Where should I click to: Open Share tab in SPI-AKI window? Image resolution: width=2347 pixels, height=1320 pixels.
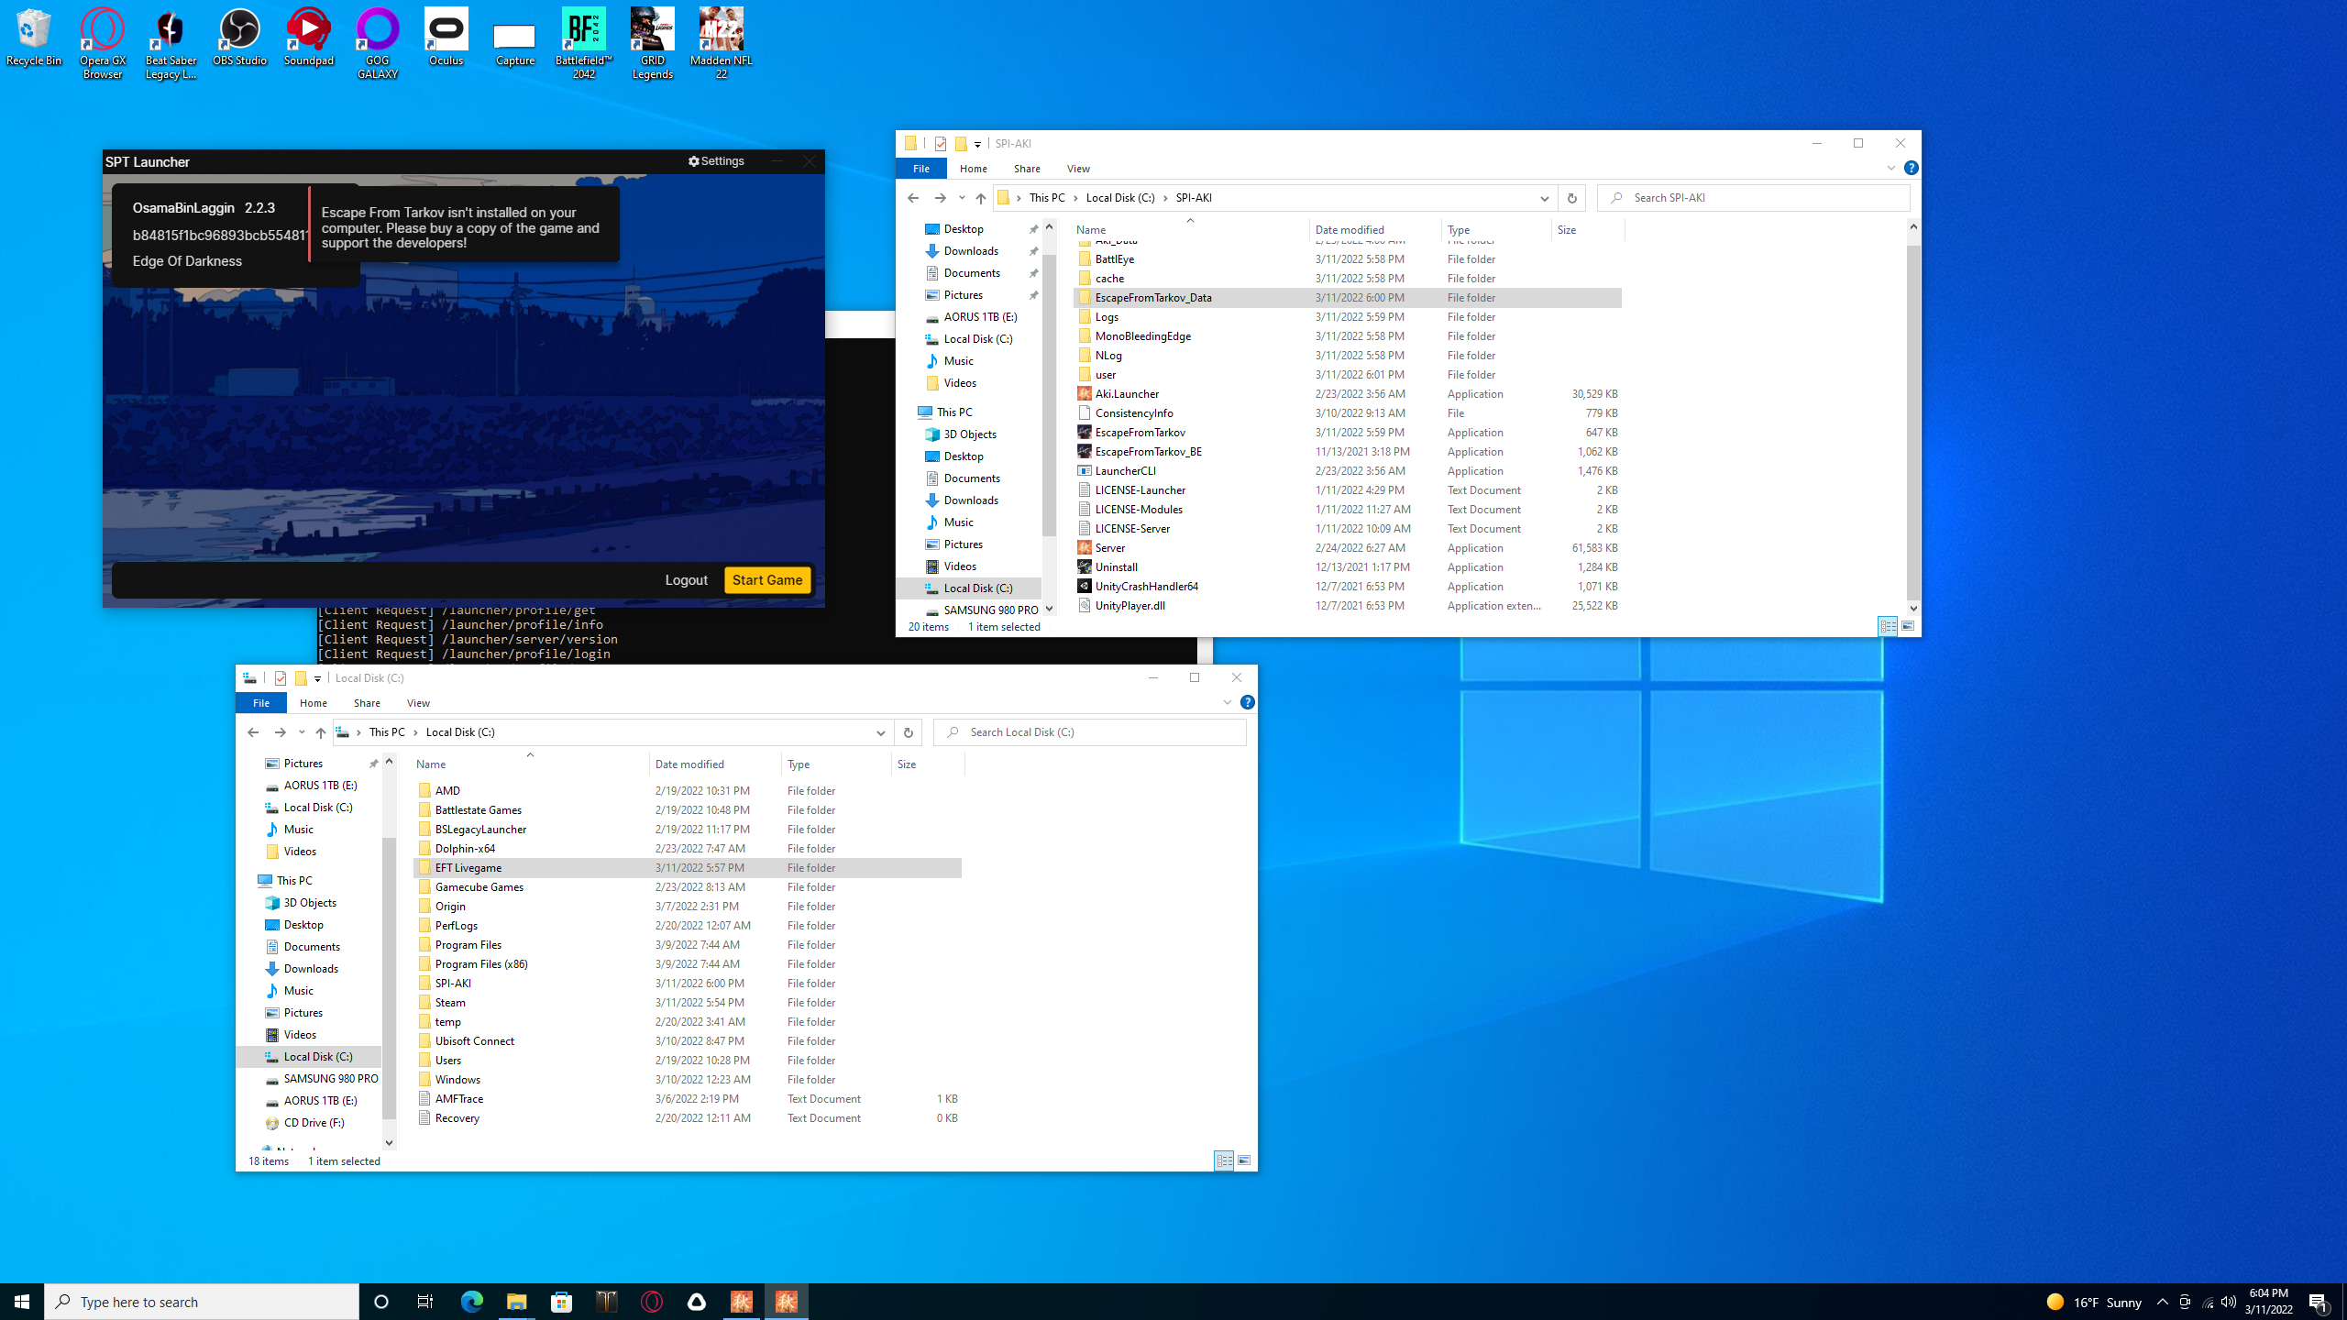(1027, 169)
